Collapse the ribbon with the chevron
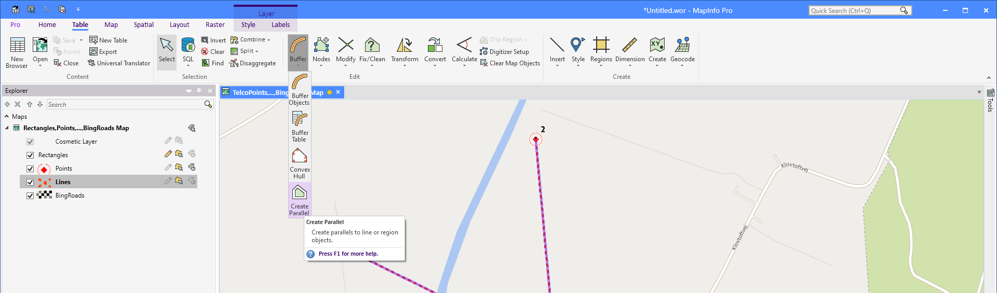This screenshot has height=293, width=997. tap(989, 78)
